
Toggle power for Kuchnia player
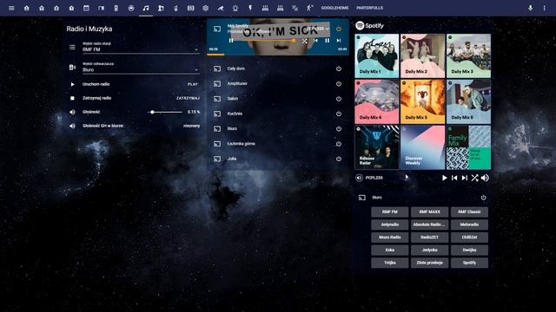point(339,114)
